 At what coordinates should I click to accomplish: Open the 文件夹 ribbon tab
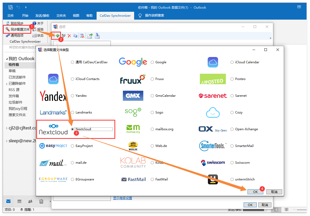(x=61, y=15)
